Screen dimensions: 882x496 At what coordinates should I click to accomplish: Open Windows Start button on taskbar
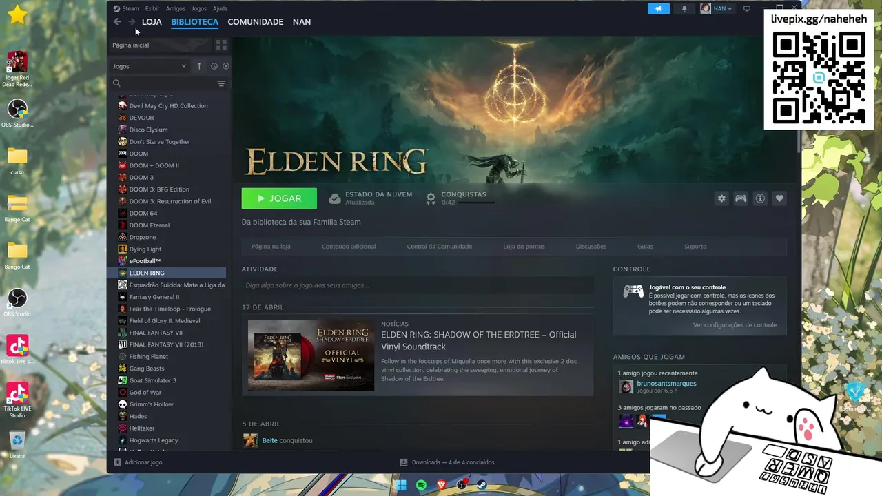[x=400, y=485]
